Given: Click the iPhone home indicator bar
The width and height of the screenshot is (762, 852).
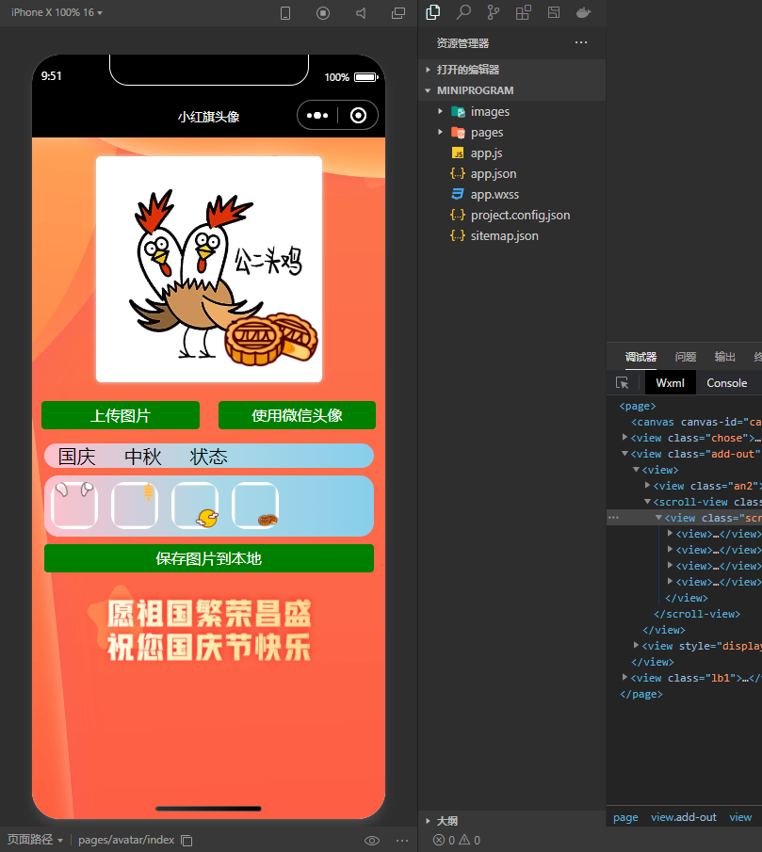Looking at the screenshot, I should (208, 809).
